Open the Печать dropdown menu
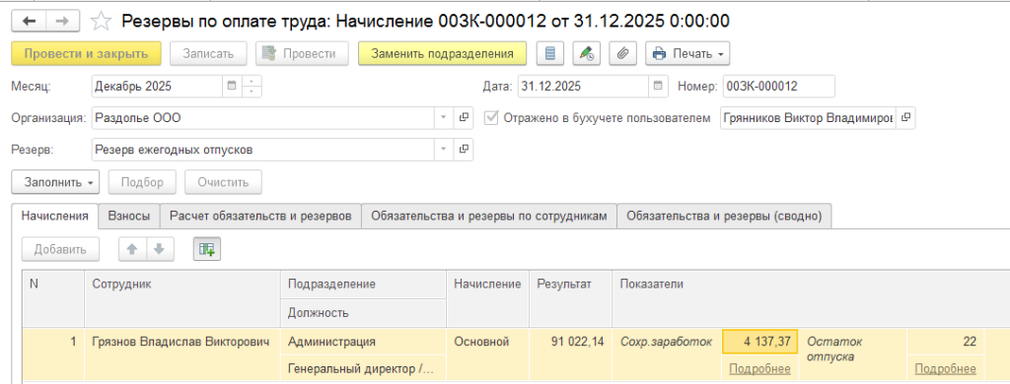This screenshot has height=384, width=1010. 687,54
